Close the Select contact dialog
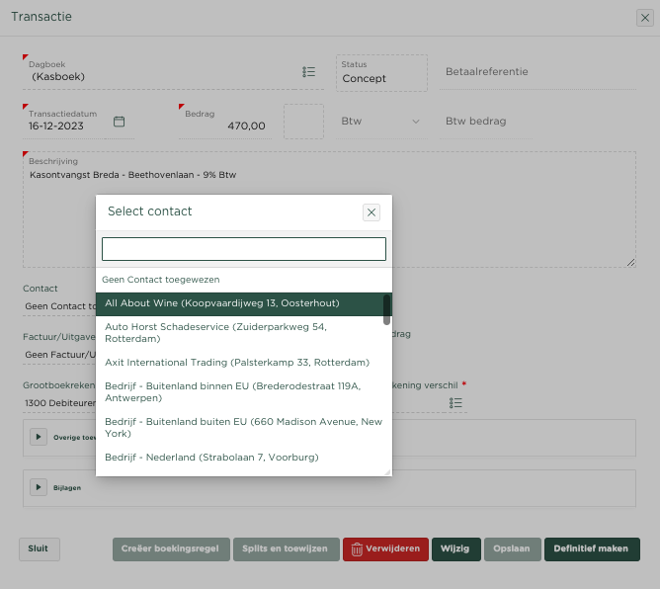 tap(371, 211)
